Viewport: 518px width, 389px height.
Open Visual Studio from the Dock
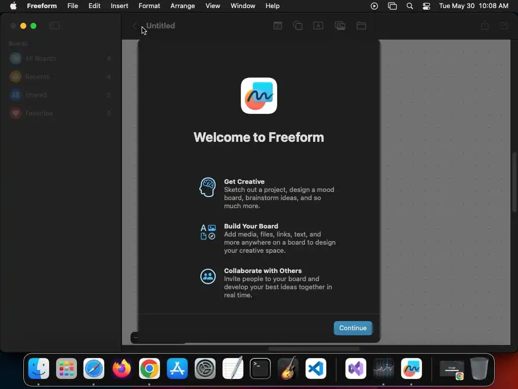pos(356,369)
